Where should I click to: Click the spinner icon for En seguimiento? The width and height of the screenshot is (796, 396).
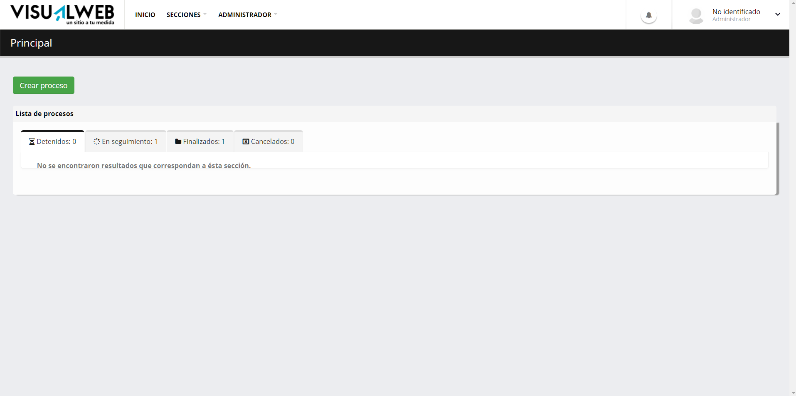97,142
